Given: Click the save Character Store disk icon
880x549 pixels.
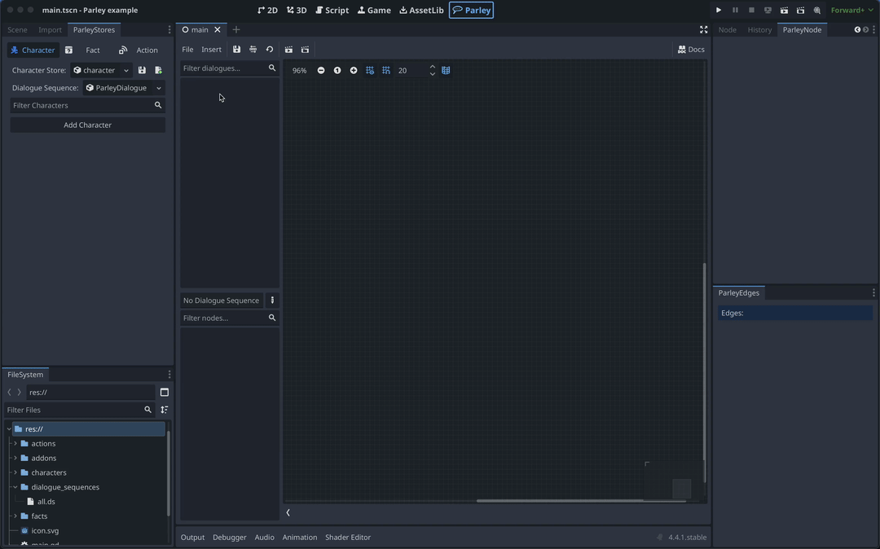Looking at the screenshot, I should 142,69.
